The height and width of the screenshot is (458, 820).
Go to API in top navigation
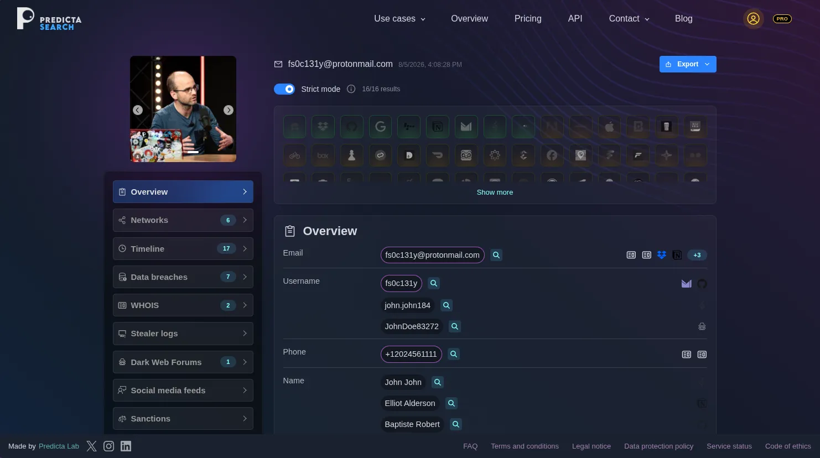(x=575, y=19)
